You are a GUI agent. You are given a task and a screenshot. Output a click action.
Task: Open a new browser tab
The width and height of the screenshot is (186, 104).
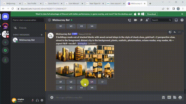click(x=150, y=3)
